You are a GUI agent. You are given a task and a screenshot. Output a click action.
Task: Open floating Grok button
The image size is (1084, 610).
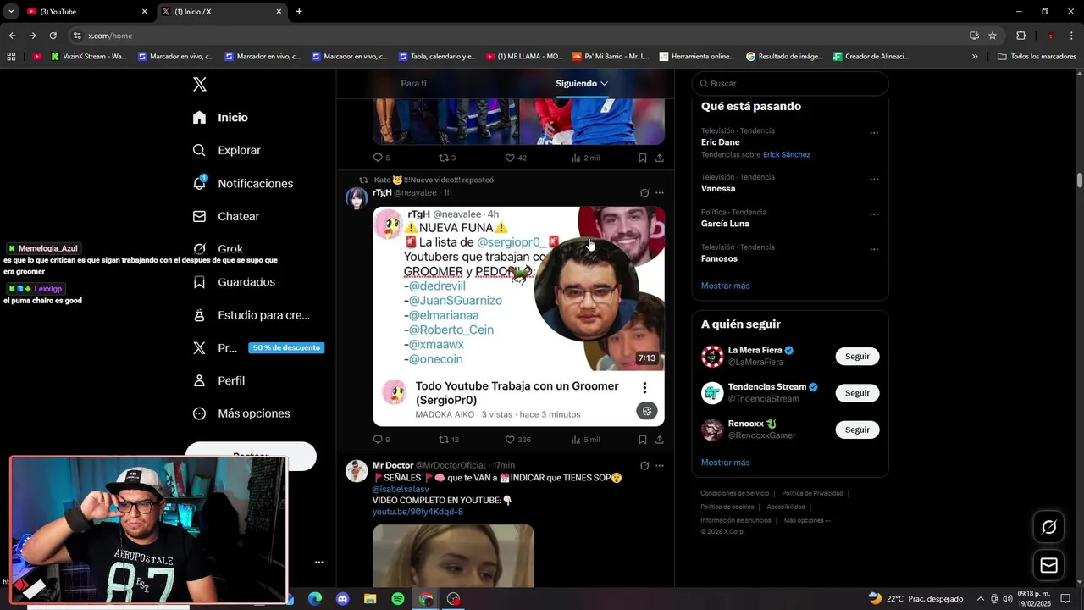1048,527
